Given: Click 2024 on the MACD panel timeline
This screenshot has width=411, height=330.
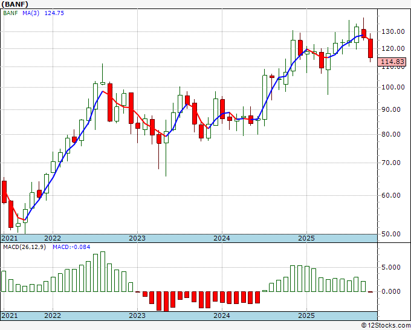Looking at the screenshot, I should (222, 315).
